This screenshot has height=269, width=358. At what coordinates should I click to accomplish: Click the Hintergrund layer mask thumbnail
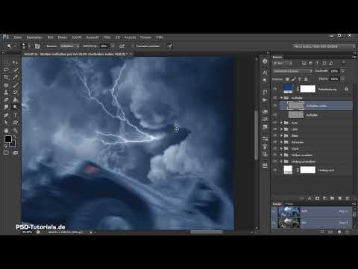308,170
